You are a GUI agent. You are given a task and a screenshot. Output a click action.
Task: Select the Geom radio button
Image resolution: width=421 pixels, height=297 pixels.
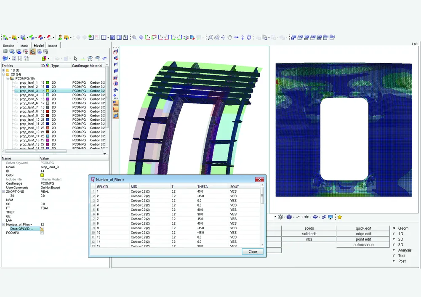pos(394,228)
